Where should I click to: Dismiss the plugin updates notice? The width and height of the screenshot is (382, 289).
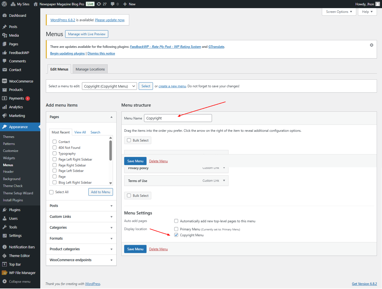pyautogui.click(x=372, y=45)
